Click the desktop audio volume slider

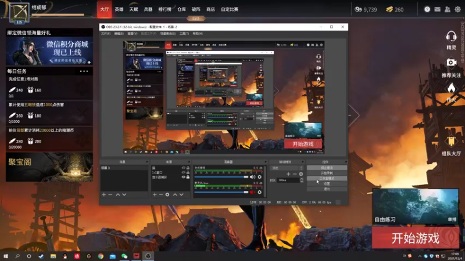(221, 177)
